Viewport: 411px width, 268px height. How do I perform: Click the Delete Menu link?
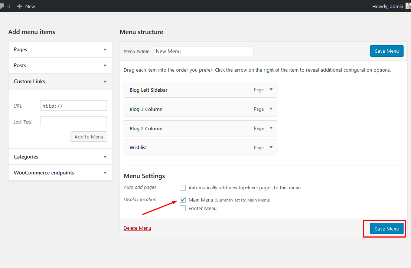pos(137,228)
